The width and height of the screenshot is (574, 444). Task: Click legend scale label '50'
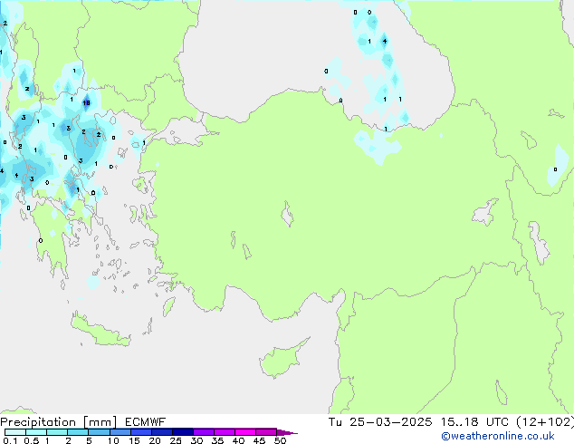pos(280,440)
